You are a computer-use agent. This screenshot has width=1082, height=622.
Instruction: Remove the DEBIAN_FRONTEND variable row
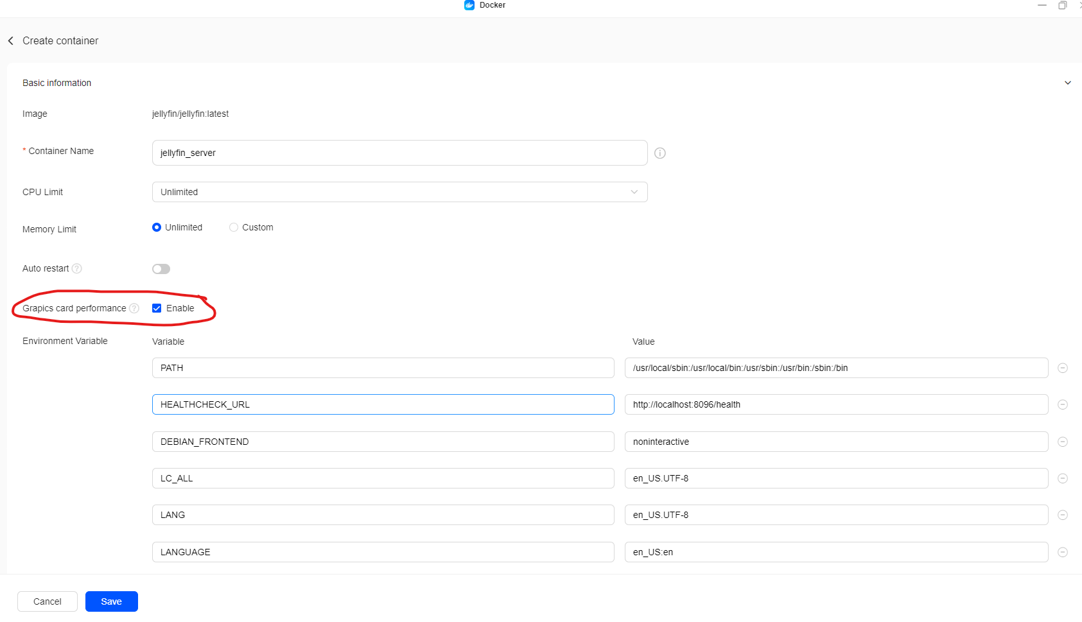tap(1063, 442)
